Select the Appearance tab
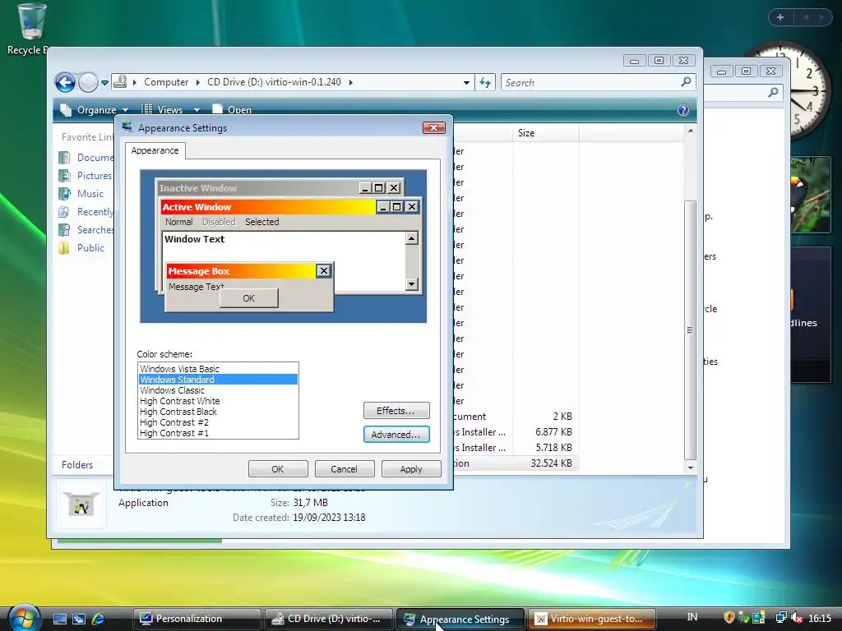The image size is (842, 631). (155, 151)
